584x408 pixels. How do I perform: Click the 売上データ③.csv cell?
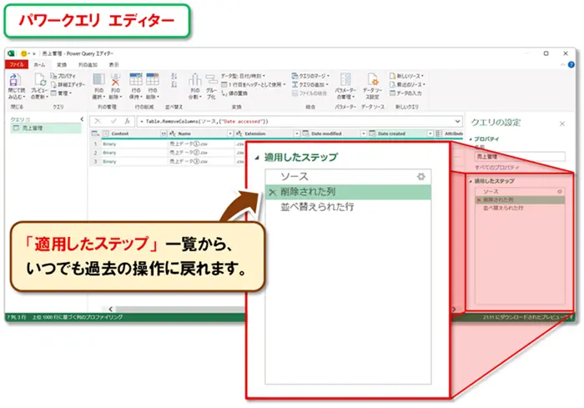[189, 161]
